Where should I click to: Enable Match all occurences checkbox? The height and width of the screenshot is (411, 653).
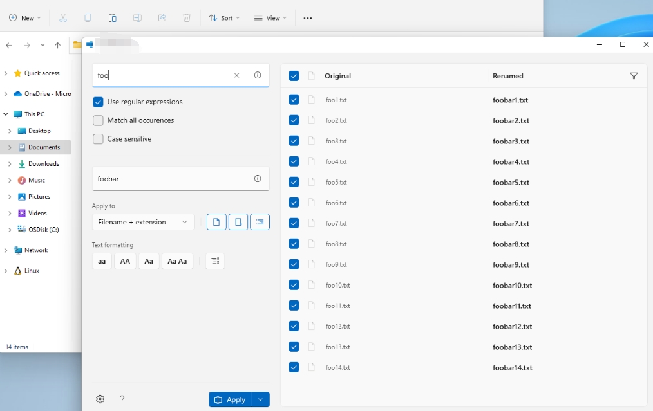click(x=98, y=120)
